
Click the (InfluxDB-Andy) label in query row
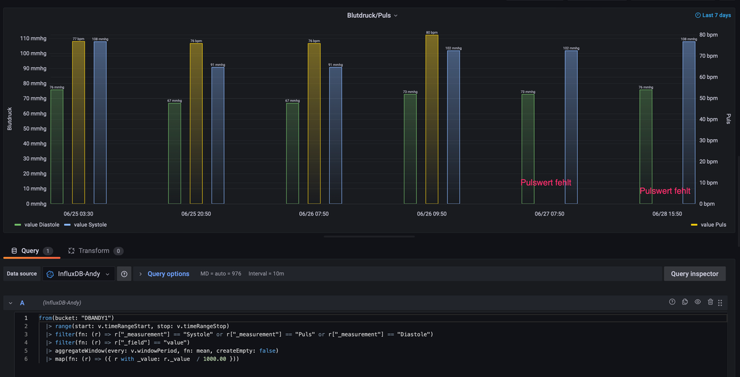62,302
